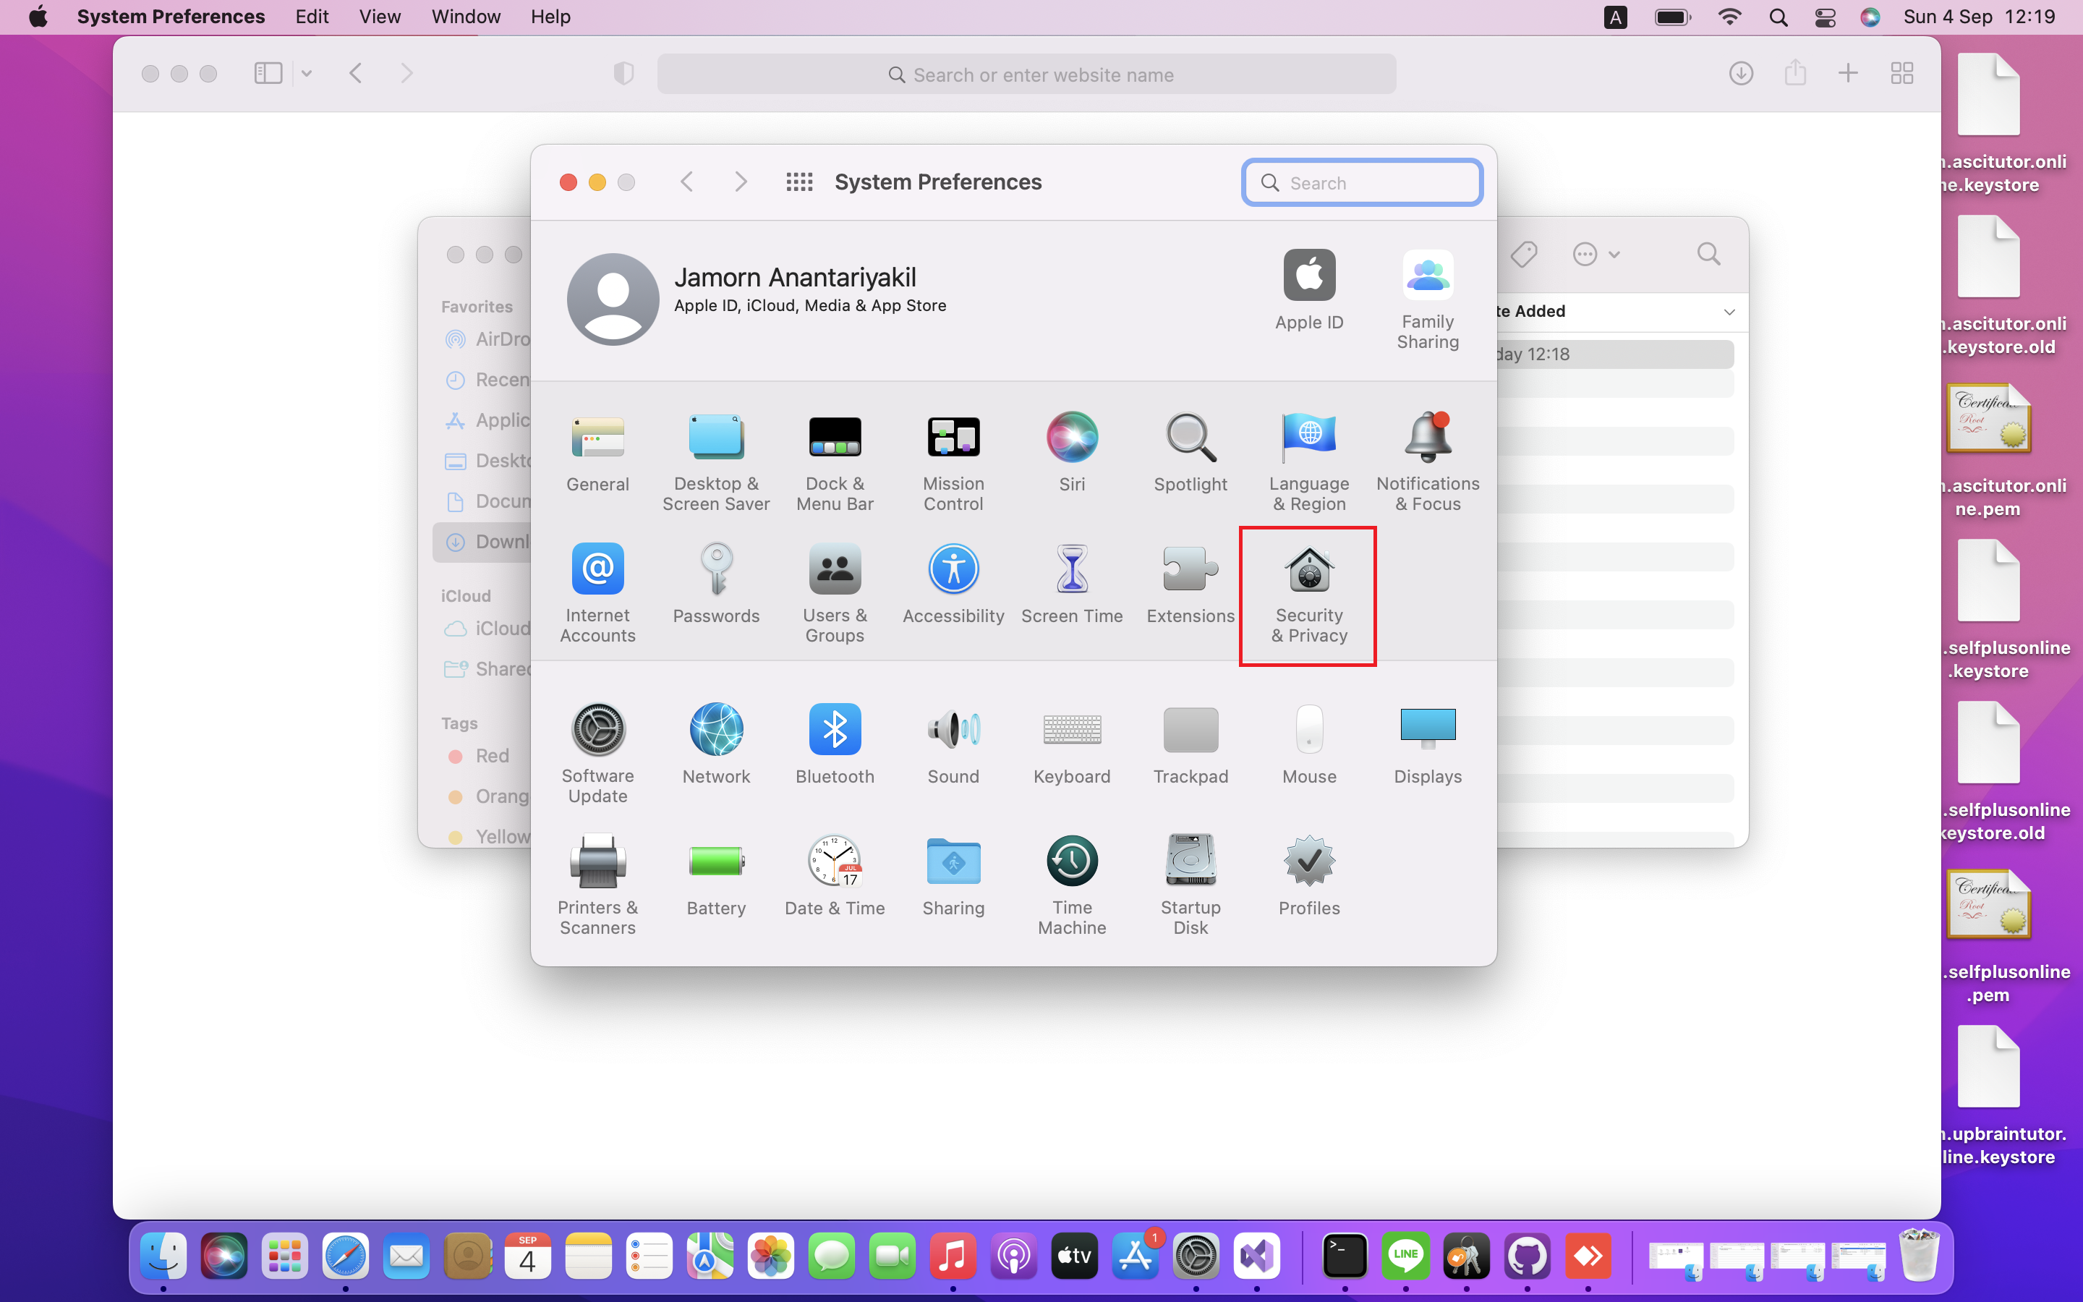
Task: Open Software Update pane
Action: click(x=597, y=755)
